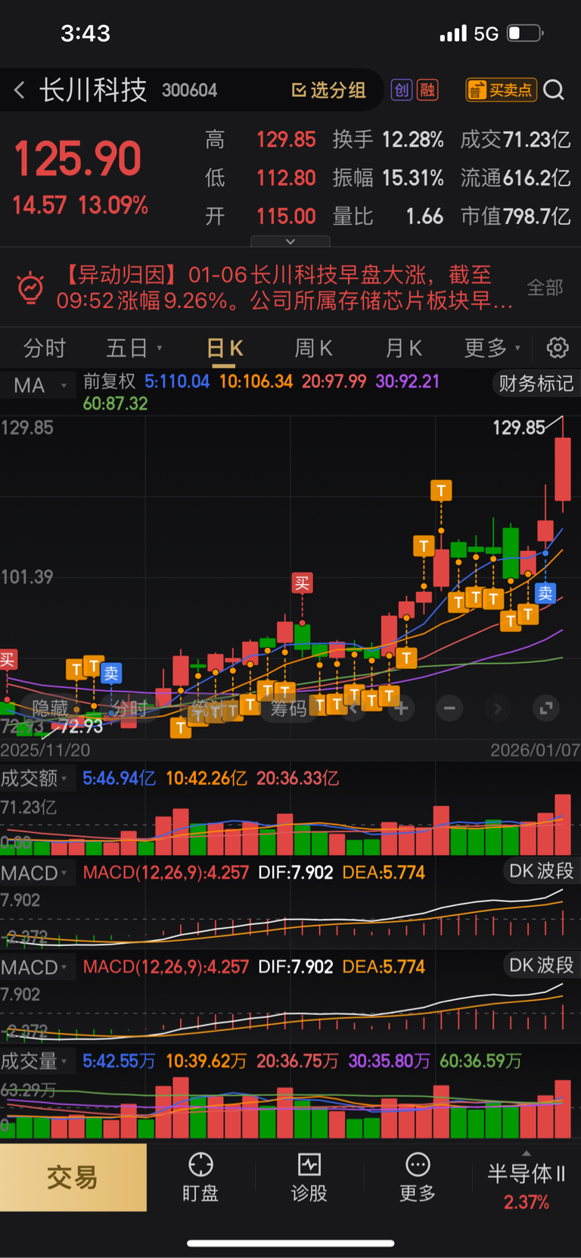Screen dimensions: 581x1258
Task: Tap the red 买 marker above candle
Action: coord(302,583)
